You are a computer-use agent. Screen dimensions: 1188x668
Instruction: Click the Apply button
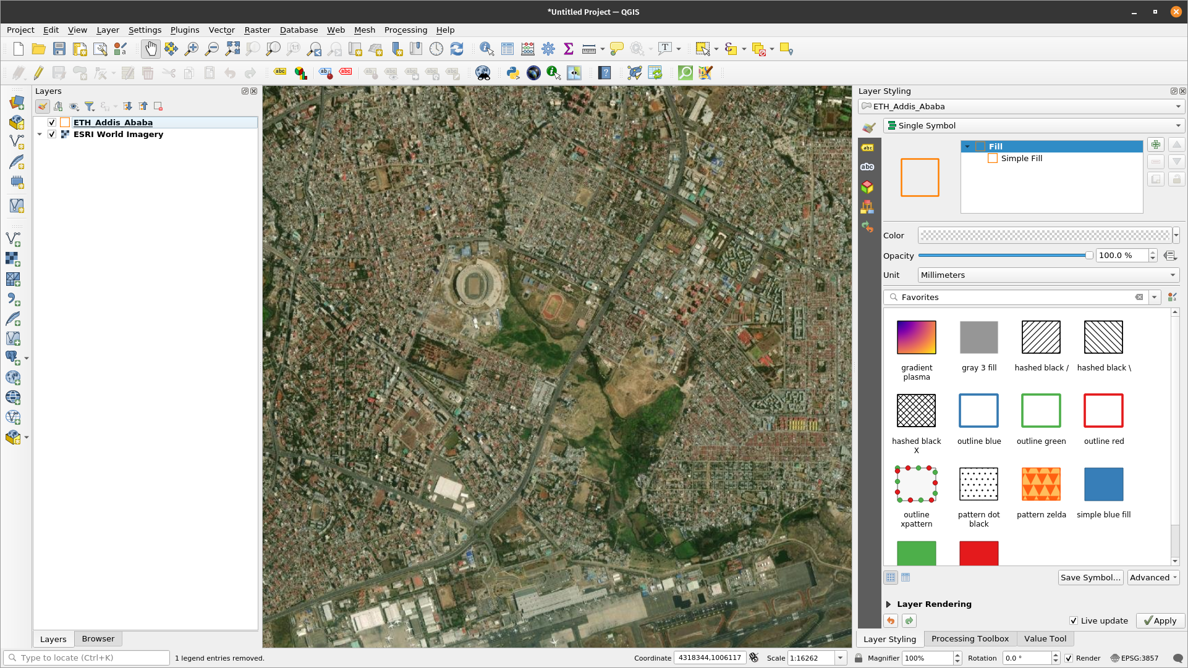pos(1160,621)
